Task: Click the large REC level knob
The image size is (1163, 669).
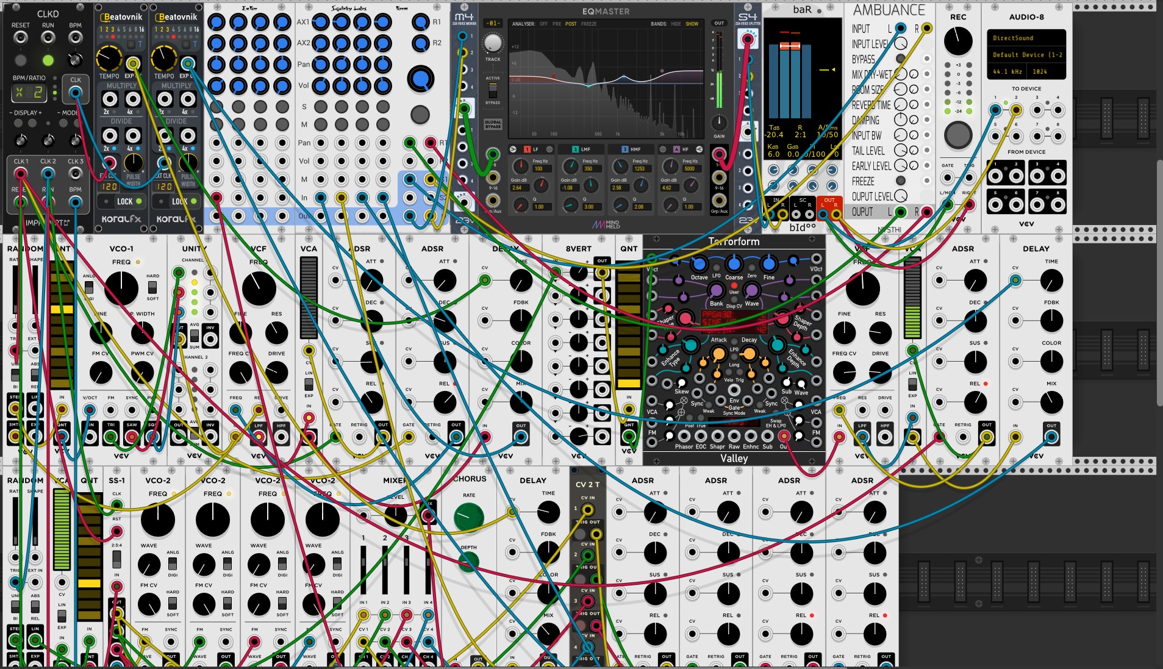Action: pos(958,41)
